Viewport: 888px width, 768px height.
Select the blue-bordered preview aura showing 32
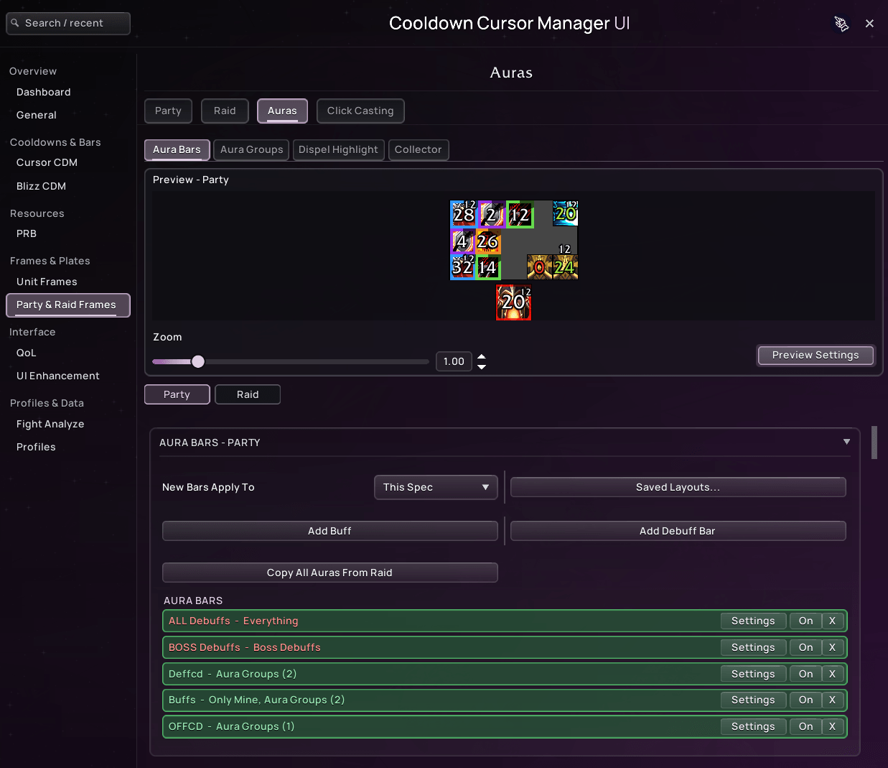(x=462, y=267)
